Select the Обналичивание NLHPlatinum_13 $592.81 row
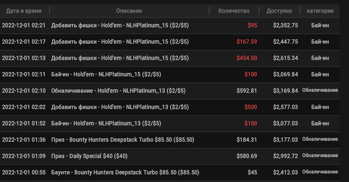Image resolution: width=349 pixels, height=182 pixels. pyautogui.click(x=170, y=91)
